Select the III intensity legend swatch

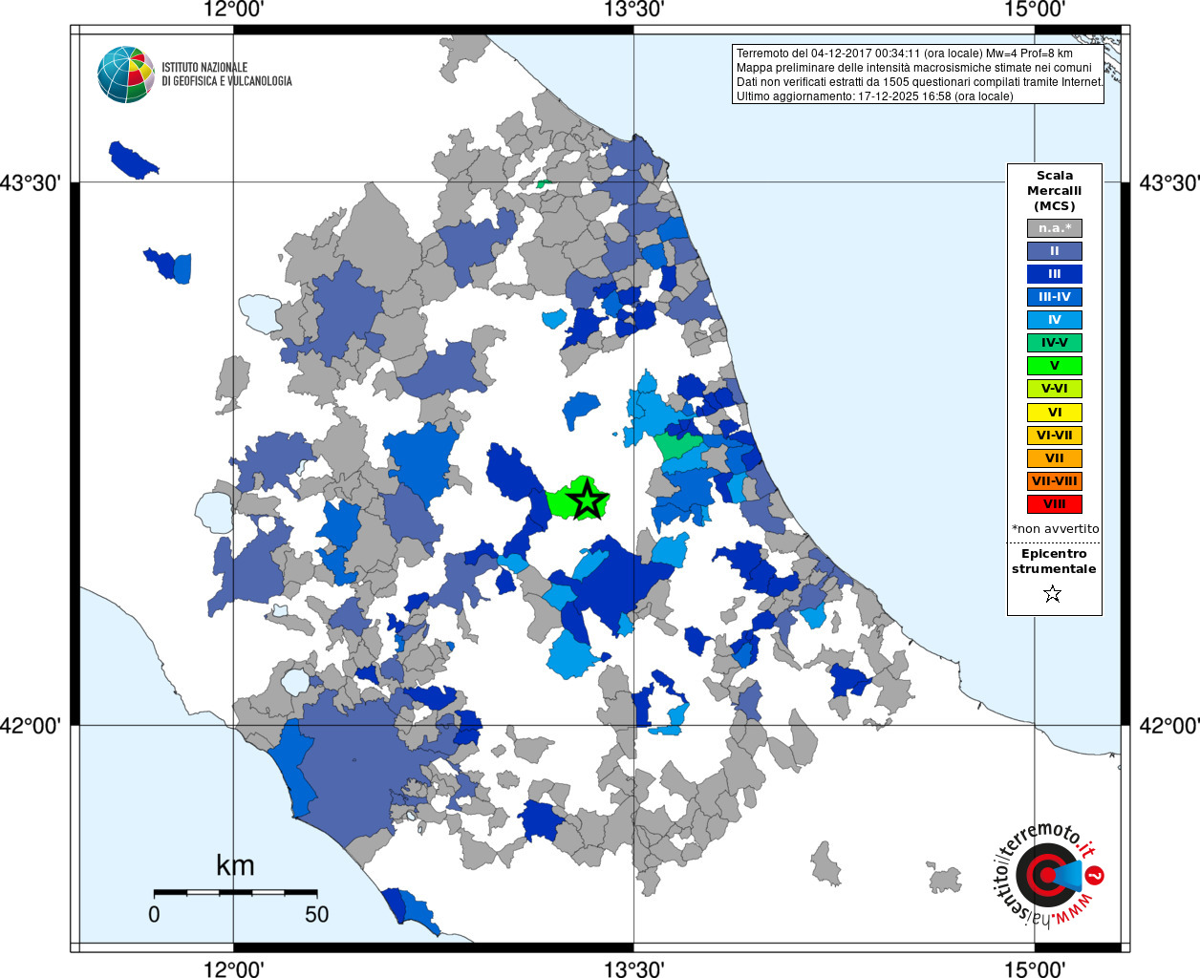(1055, 274)
